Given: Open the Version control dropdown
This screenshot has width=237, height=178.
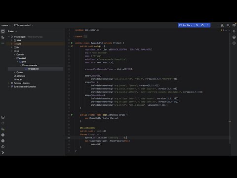Looking at the screenshot, I should tap(23, 25).
